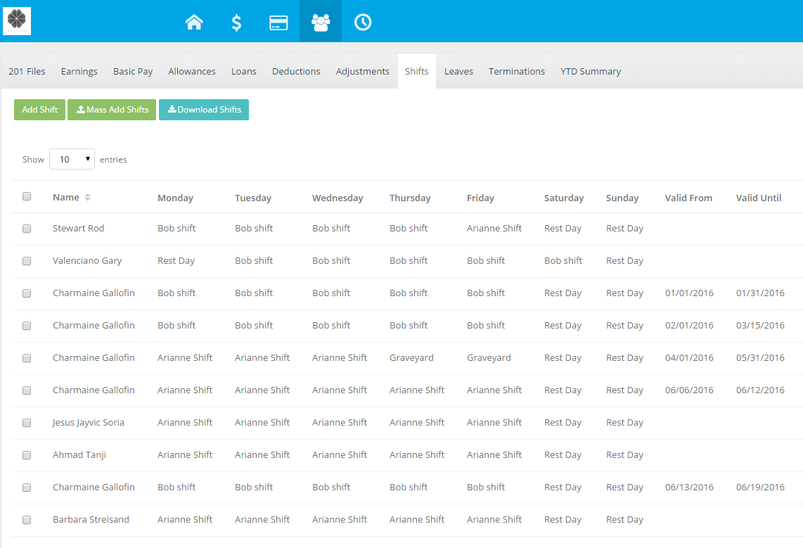
Task: Check the Ahmad Tanji row checkbox
Action: tap(27, 454)
